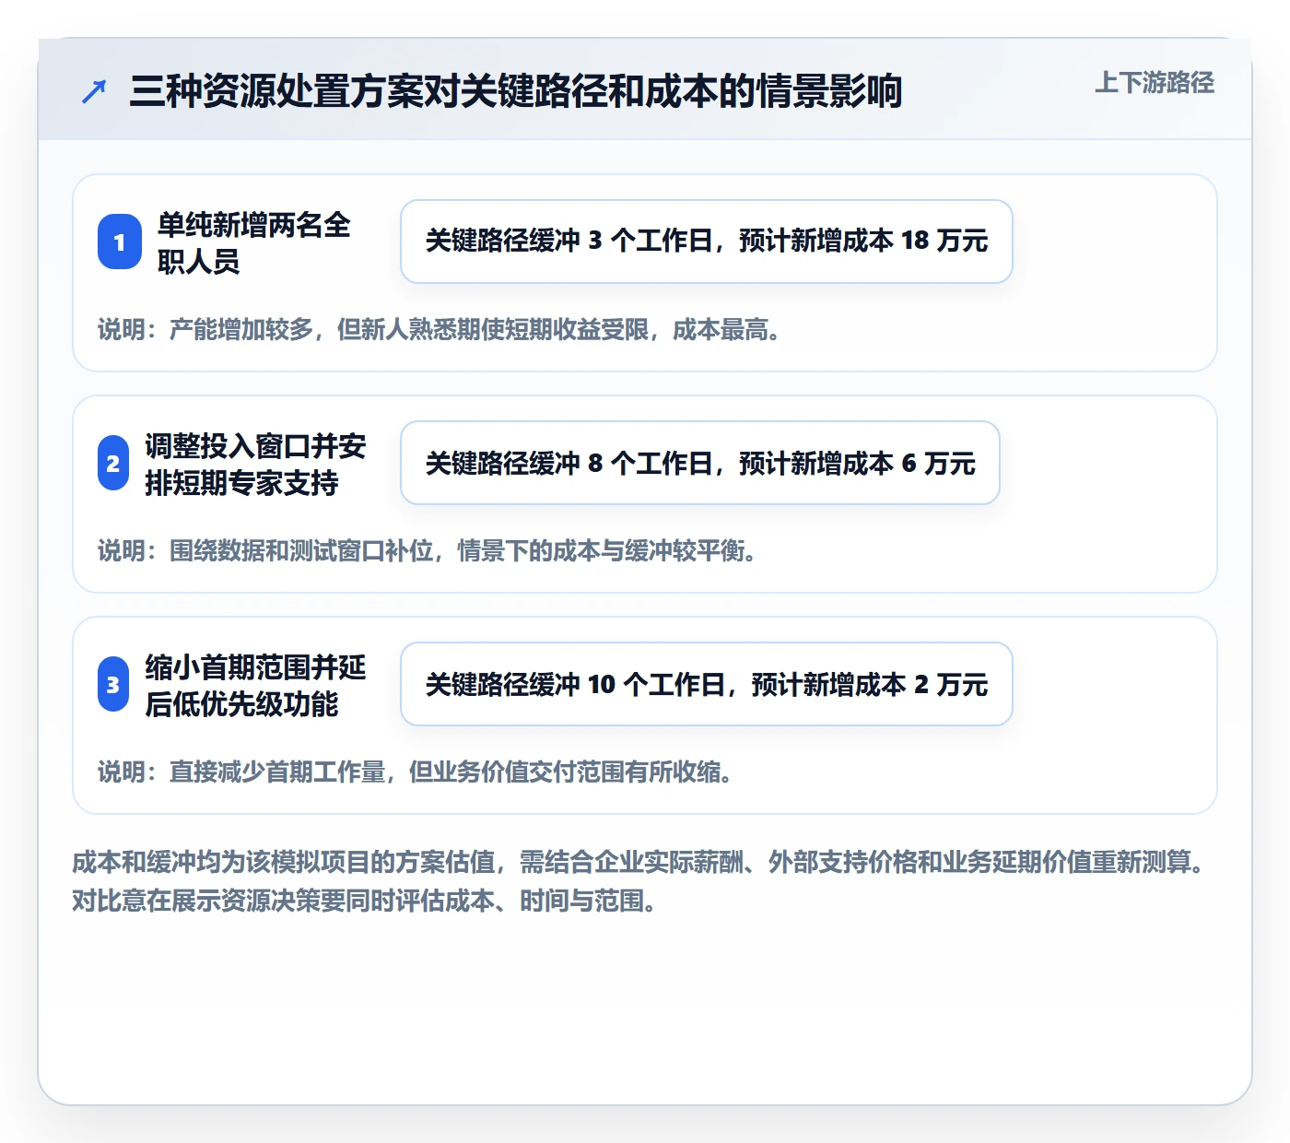The height and width of the screenshot is (1143, 1290).
Task: Click the blue arrow icon beside the title
Action: click(x=94, y=91)
